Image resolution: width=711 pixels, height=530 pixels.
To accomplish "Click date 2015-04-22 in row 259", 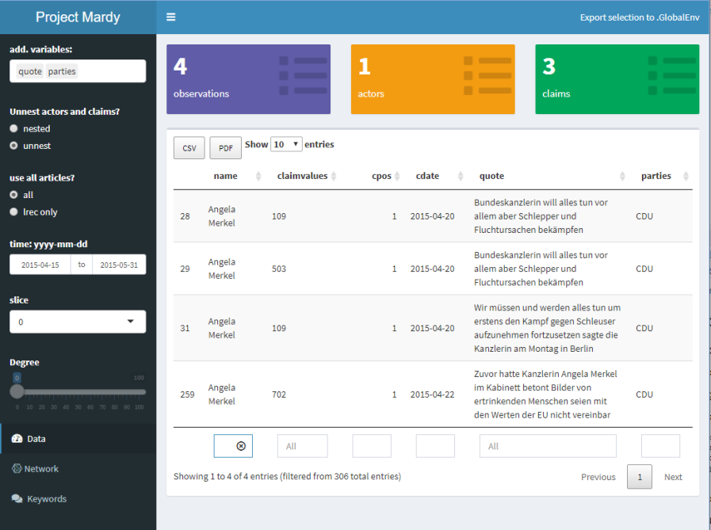I will 432,394.
